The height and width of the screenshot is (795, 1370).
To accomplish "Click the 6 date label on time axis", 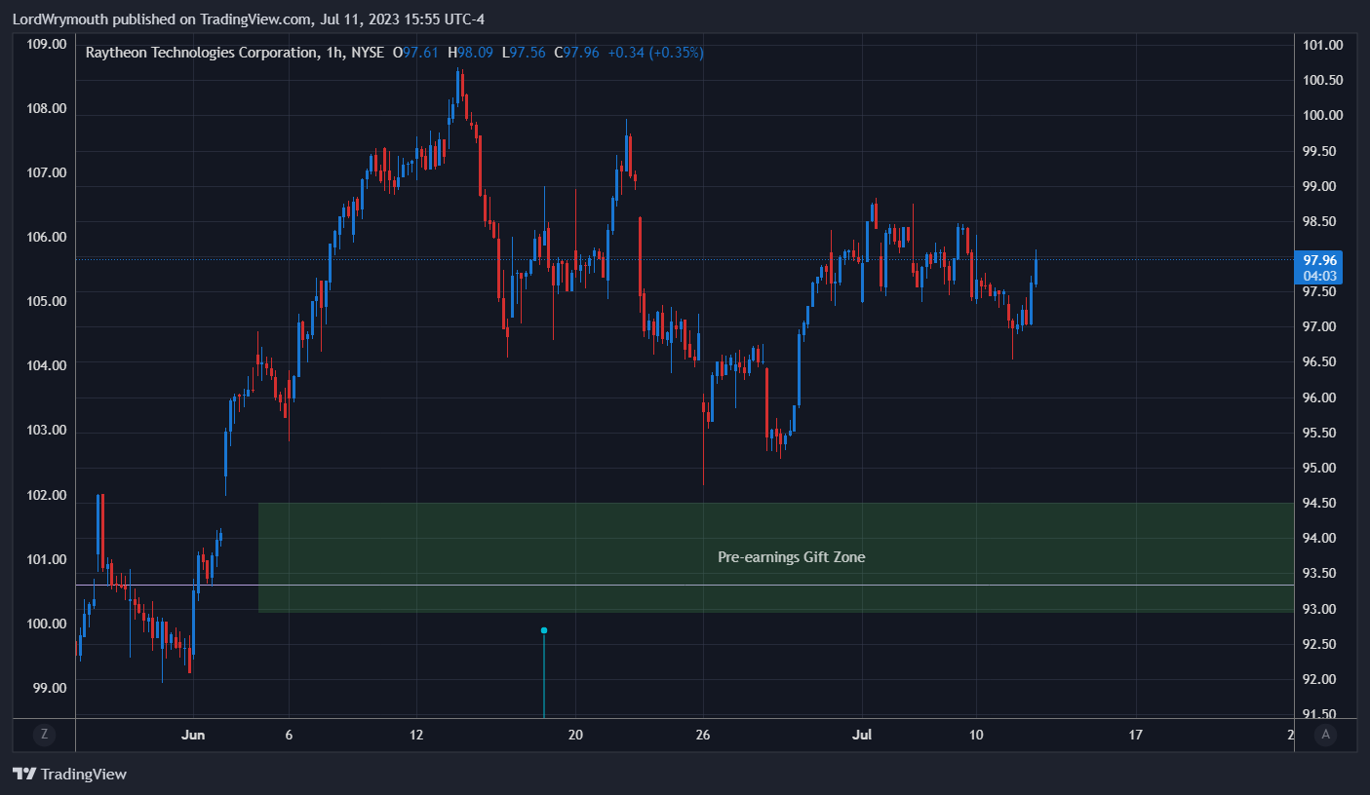I will tap(290, 734).
